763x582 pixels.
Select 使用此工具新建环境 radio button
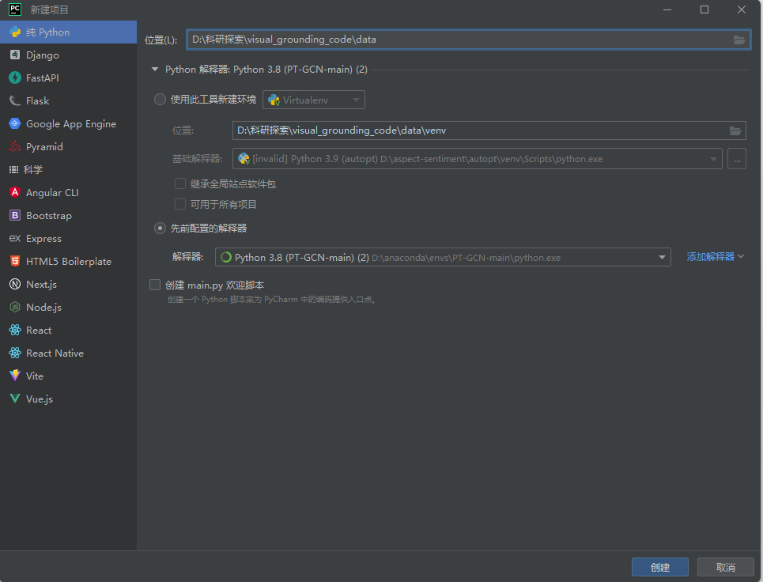click(x=160, y=100)
